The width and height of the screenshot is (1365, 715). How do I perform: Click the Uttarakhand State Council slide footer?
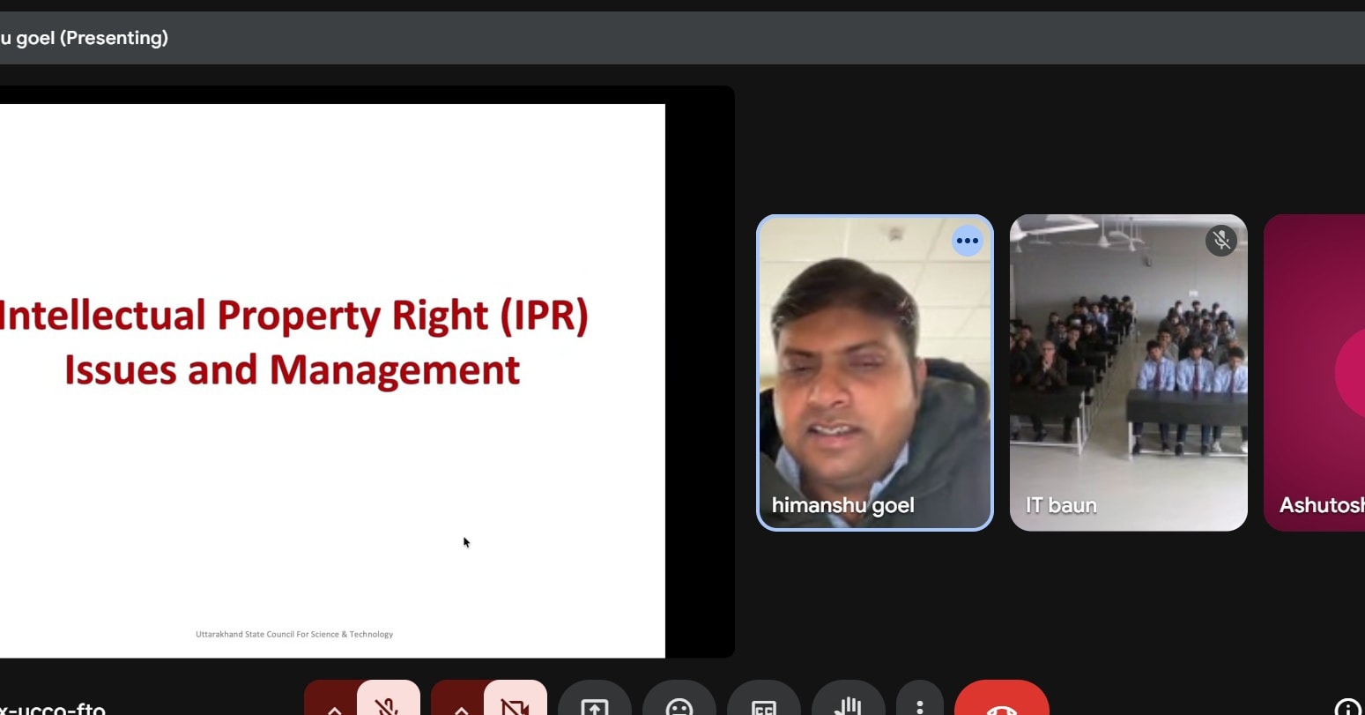(x=294, y=634)
